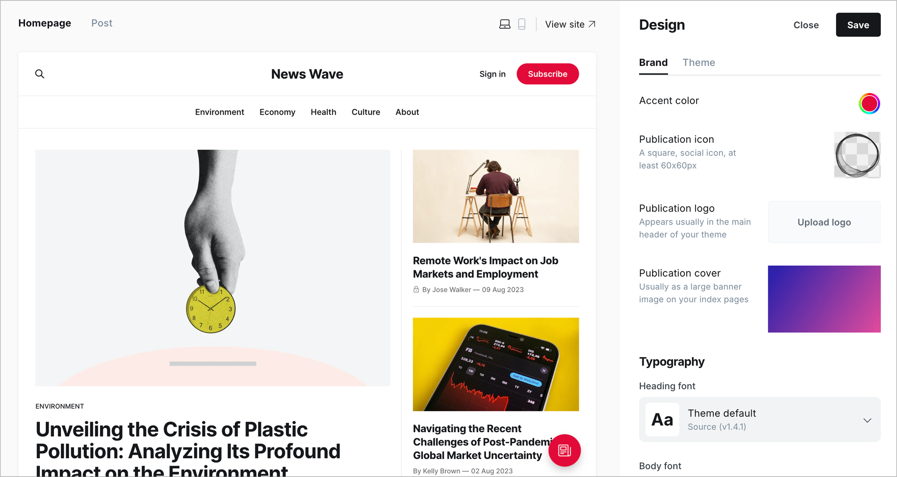Screen dimensions: 897x477
Task: Select the Brand tab
Action: tap(653, 63)
